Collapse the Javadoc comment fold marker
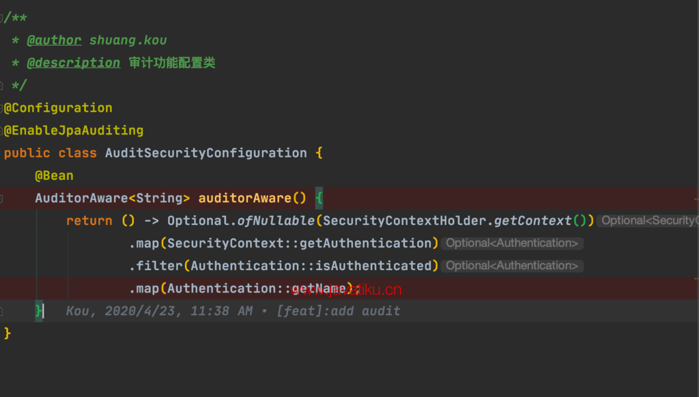The image size is (699, 397). (2, 18)
